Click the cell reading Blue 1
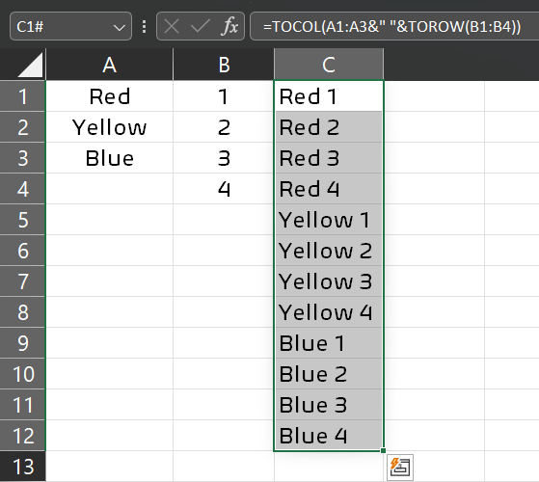This screenshot has width=539, height=482. [329, 343]
